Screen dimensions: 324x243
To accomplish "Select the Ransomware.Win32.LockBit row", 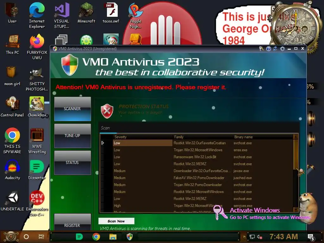I will point(196,157).
